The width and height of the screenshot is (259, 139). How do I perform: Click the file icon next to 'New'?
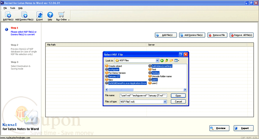coord(107,80)
